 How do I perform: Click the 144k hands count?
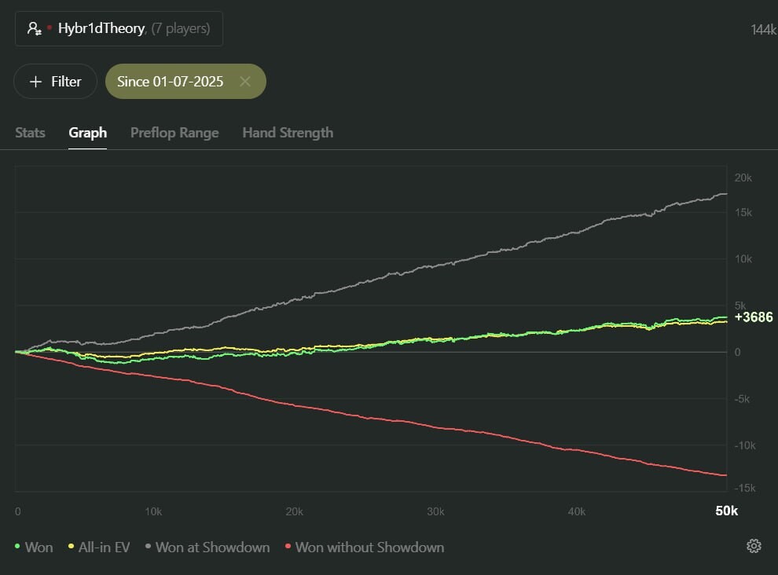point(763,30)
